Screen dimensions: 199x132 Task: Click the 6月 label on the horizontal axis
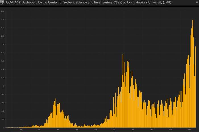96,129
